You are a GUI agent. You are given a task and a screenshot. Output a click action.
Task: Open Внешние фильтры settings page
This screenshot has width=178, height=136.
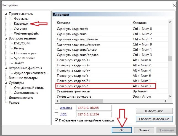pyautogui.click(x=23, y=78)
